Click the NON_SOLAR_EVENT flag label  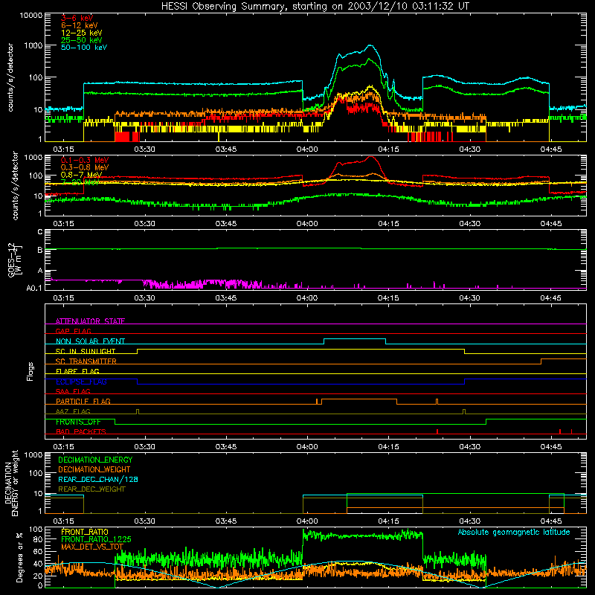click(90, 341)
